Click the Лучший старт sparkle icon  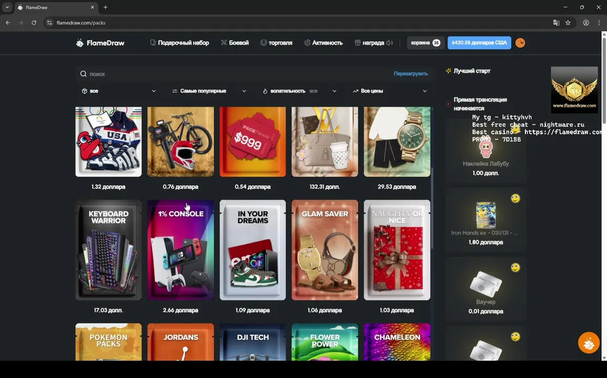point(448,71)
